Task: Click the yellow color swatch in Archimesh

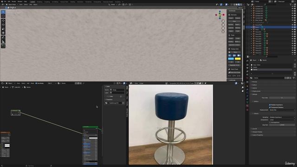Action: click(238, 59)
